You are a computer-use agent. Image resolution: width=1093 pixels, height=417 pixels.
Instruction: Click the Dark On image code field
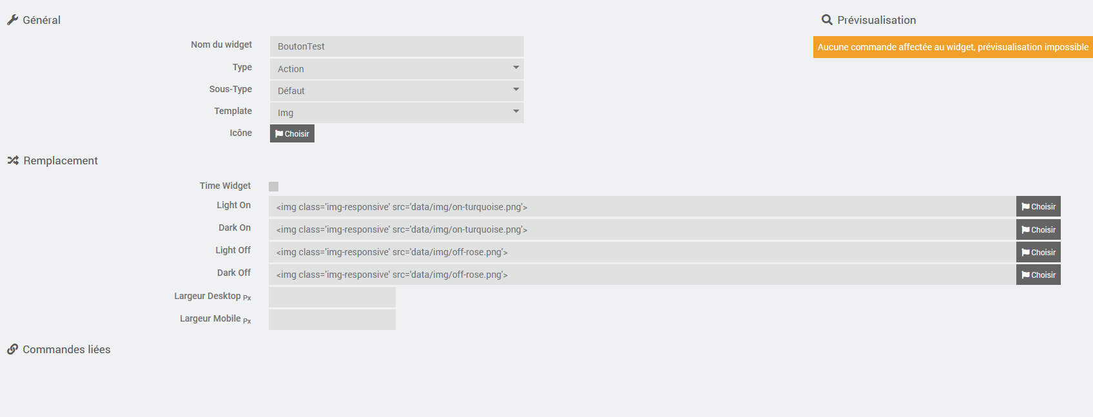pyautogui.click(x=643, y=229)
